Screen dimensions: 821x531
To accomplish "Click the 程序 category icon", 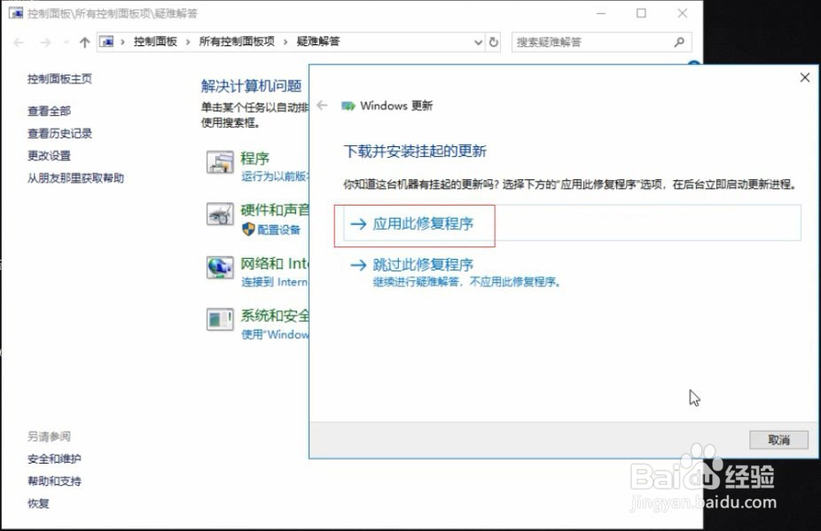I will coord(220,162).
